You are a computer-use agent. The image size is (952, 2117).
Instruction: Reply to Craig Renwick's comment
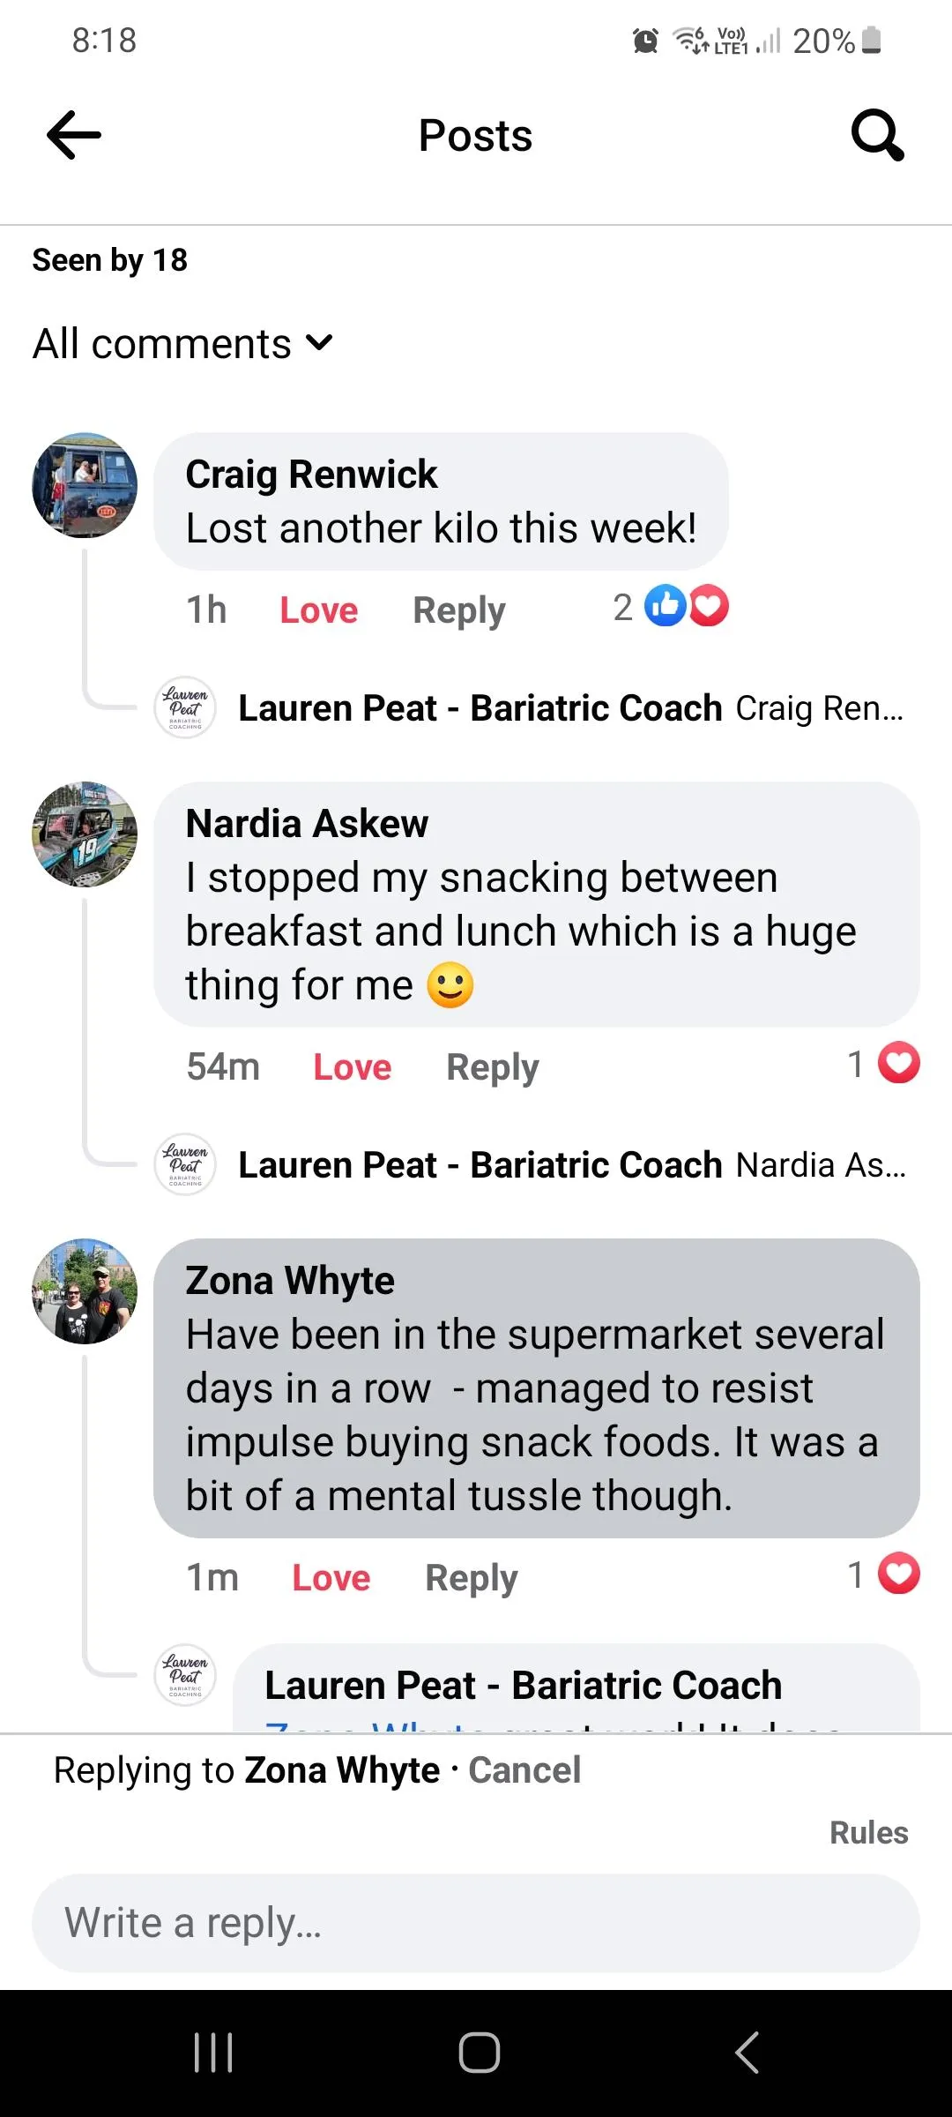(x=459, y=610)
